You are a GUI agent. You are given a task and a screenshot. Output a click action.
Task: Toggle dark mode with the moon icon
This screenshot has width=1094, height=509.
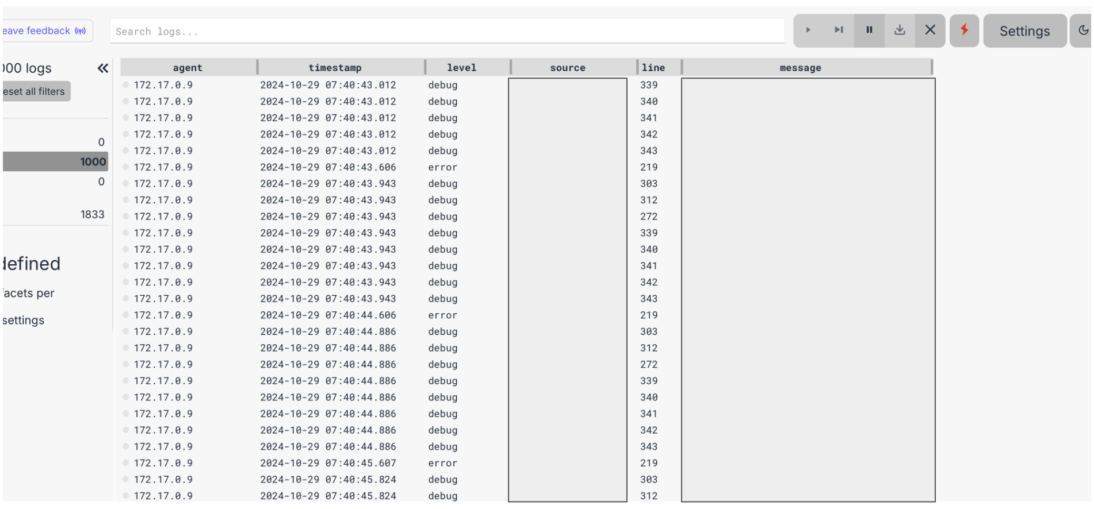[x=1082, y=30]
